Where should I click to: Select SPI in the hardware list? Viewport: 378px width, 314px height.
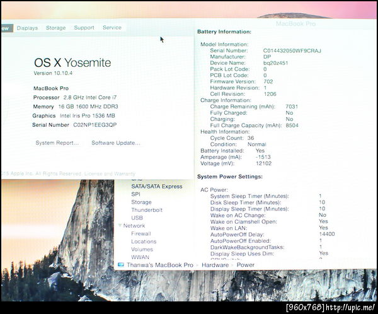tap(135, 194)
